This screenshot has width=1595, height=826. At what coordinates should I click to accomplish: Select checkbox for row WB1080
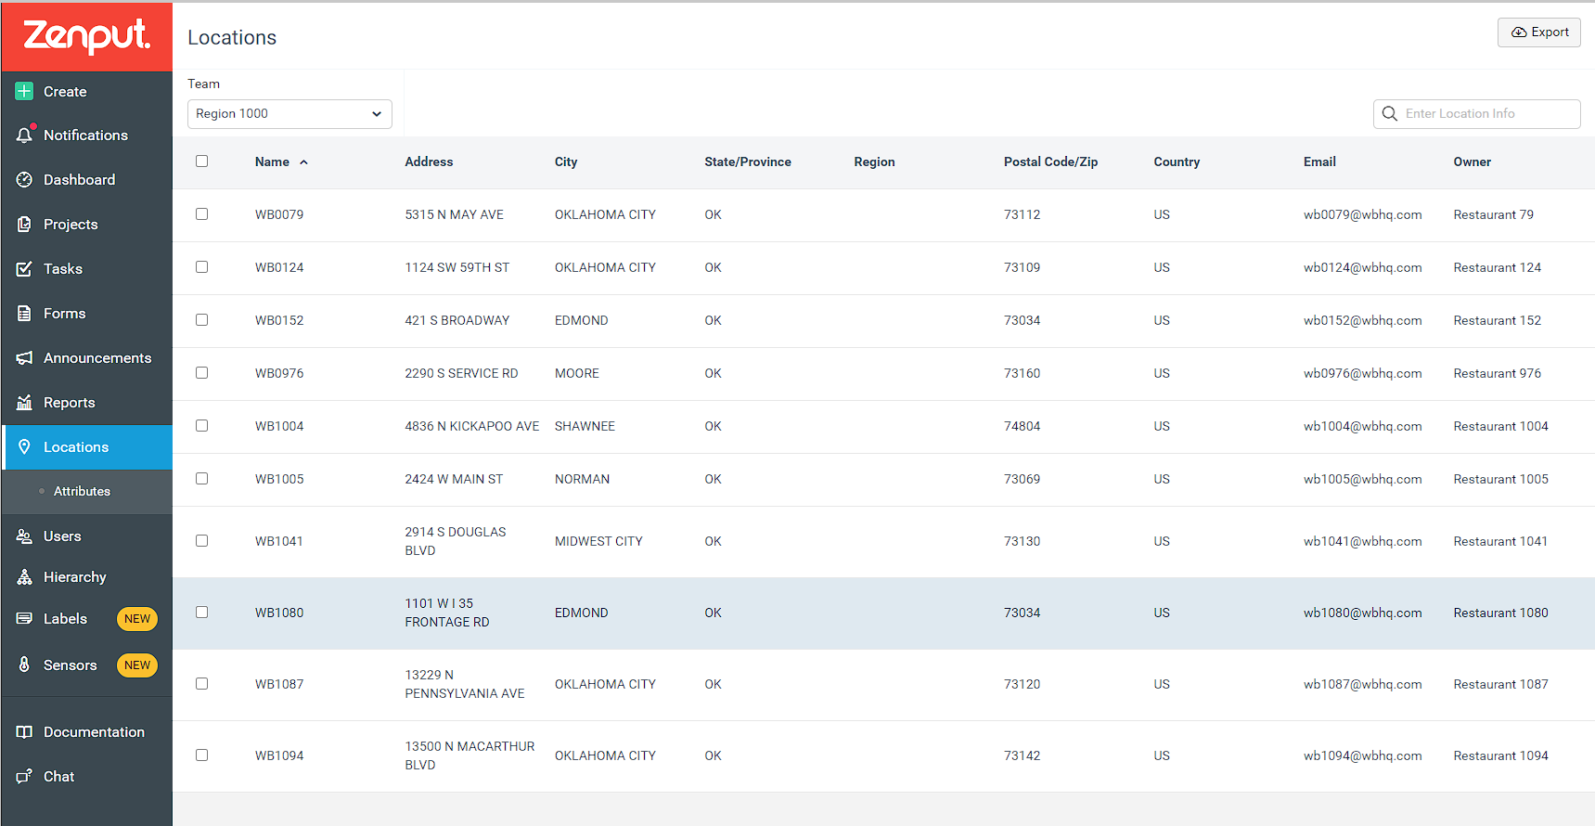coord(201,612)
